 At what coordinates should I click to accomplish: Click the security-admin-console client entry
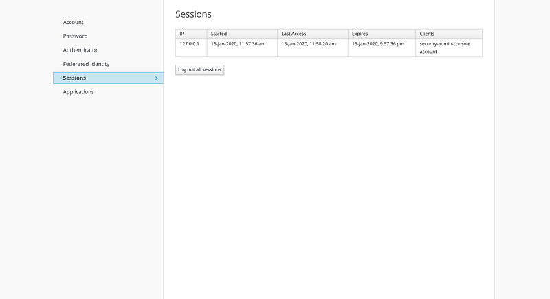point(445,44)
